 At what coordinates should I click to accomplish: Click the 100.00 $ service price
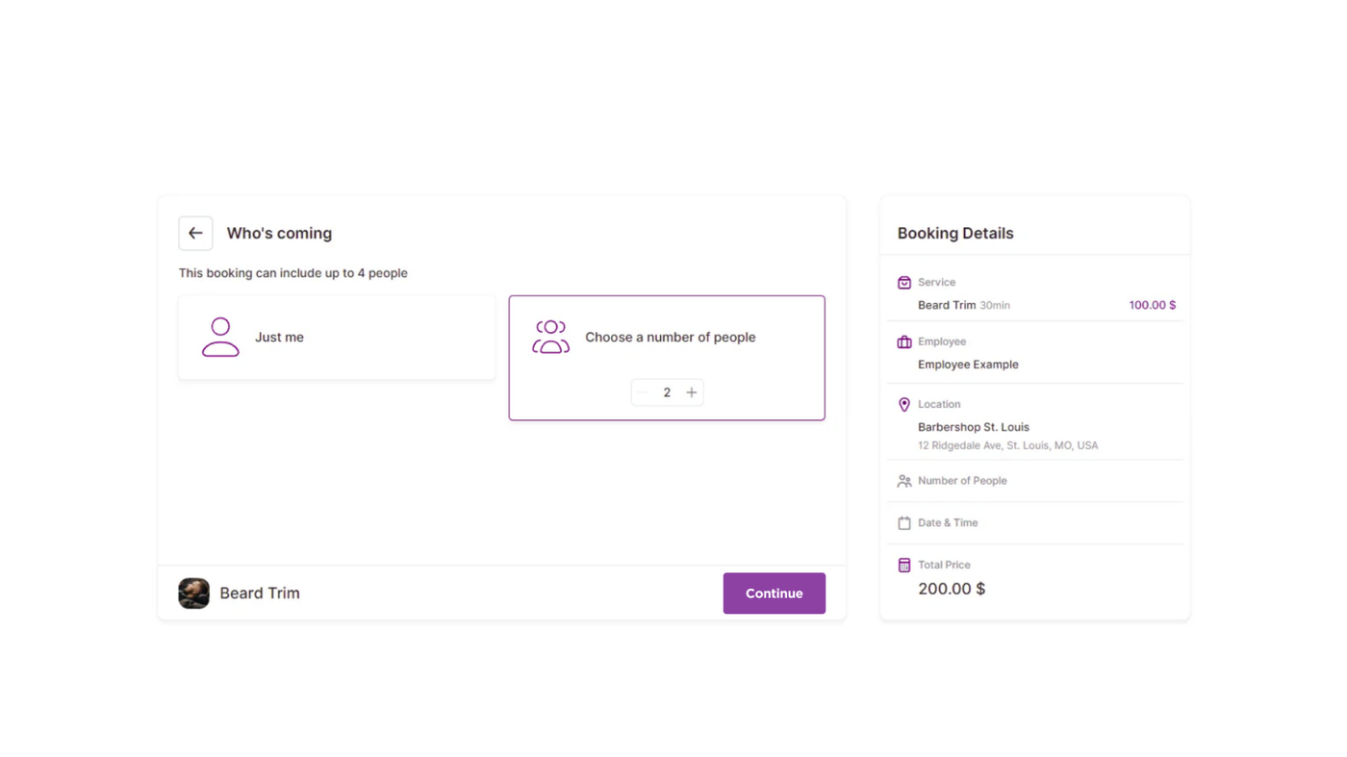[x=1152, y=305]
